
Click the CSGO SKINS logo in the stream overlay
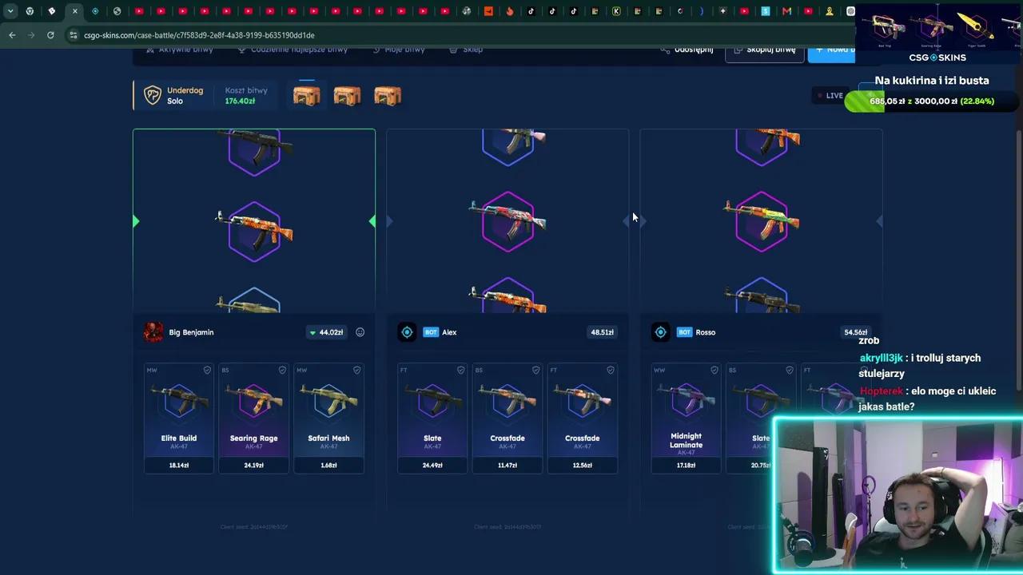coord(937,57)
